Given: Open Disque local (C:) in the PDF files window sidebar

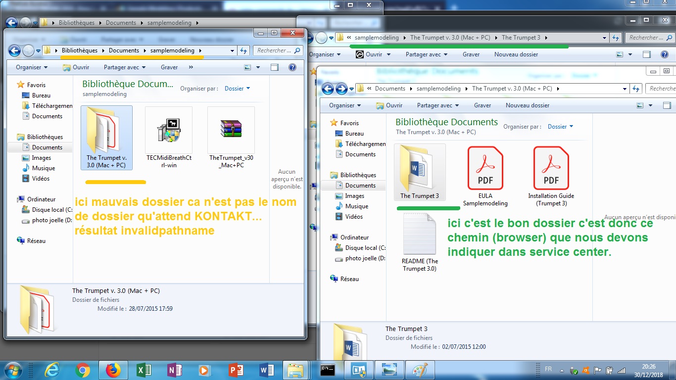Looking at the screenshot, I should [x=360, y=248].
